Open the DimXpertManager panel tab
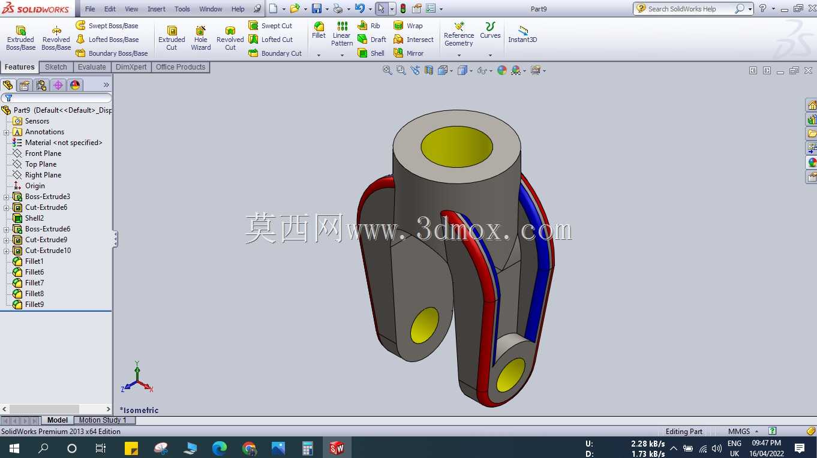Screen dimensions: 817x458 pyautogui.click(x=58, y=85)
